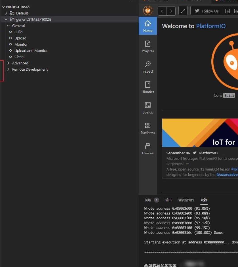Click the genericSTM32F103ZE environment icon
238x267 pixels.
[12, 19]
